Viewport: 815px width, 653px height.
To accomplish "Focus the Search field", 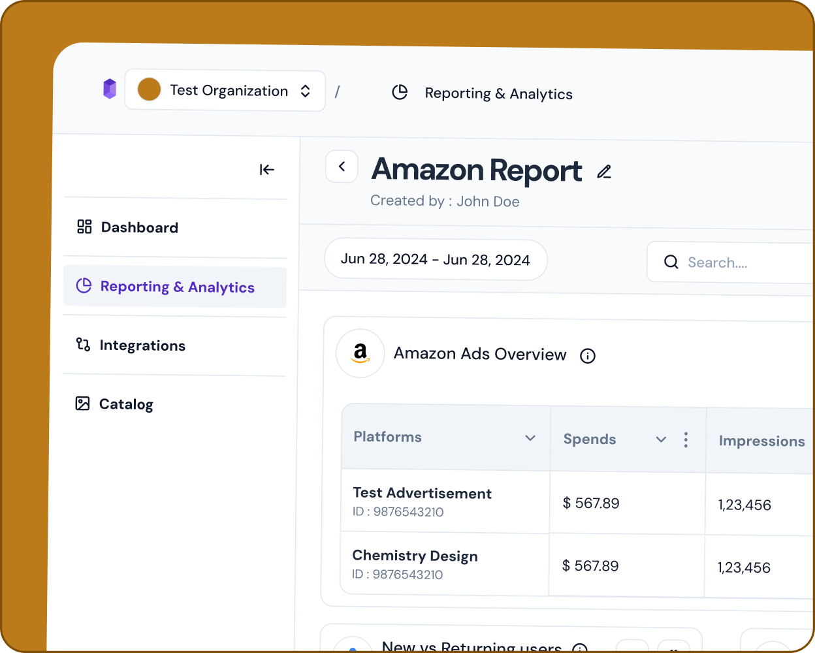I will pyautogui.click(x=730, y=263).
